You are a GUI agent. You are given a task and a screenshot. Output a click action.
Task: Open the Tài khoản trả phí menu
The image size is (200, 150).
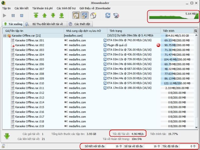[x=42, y=8]
